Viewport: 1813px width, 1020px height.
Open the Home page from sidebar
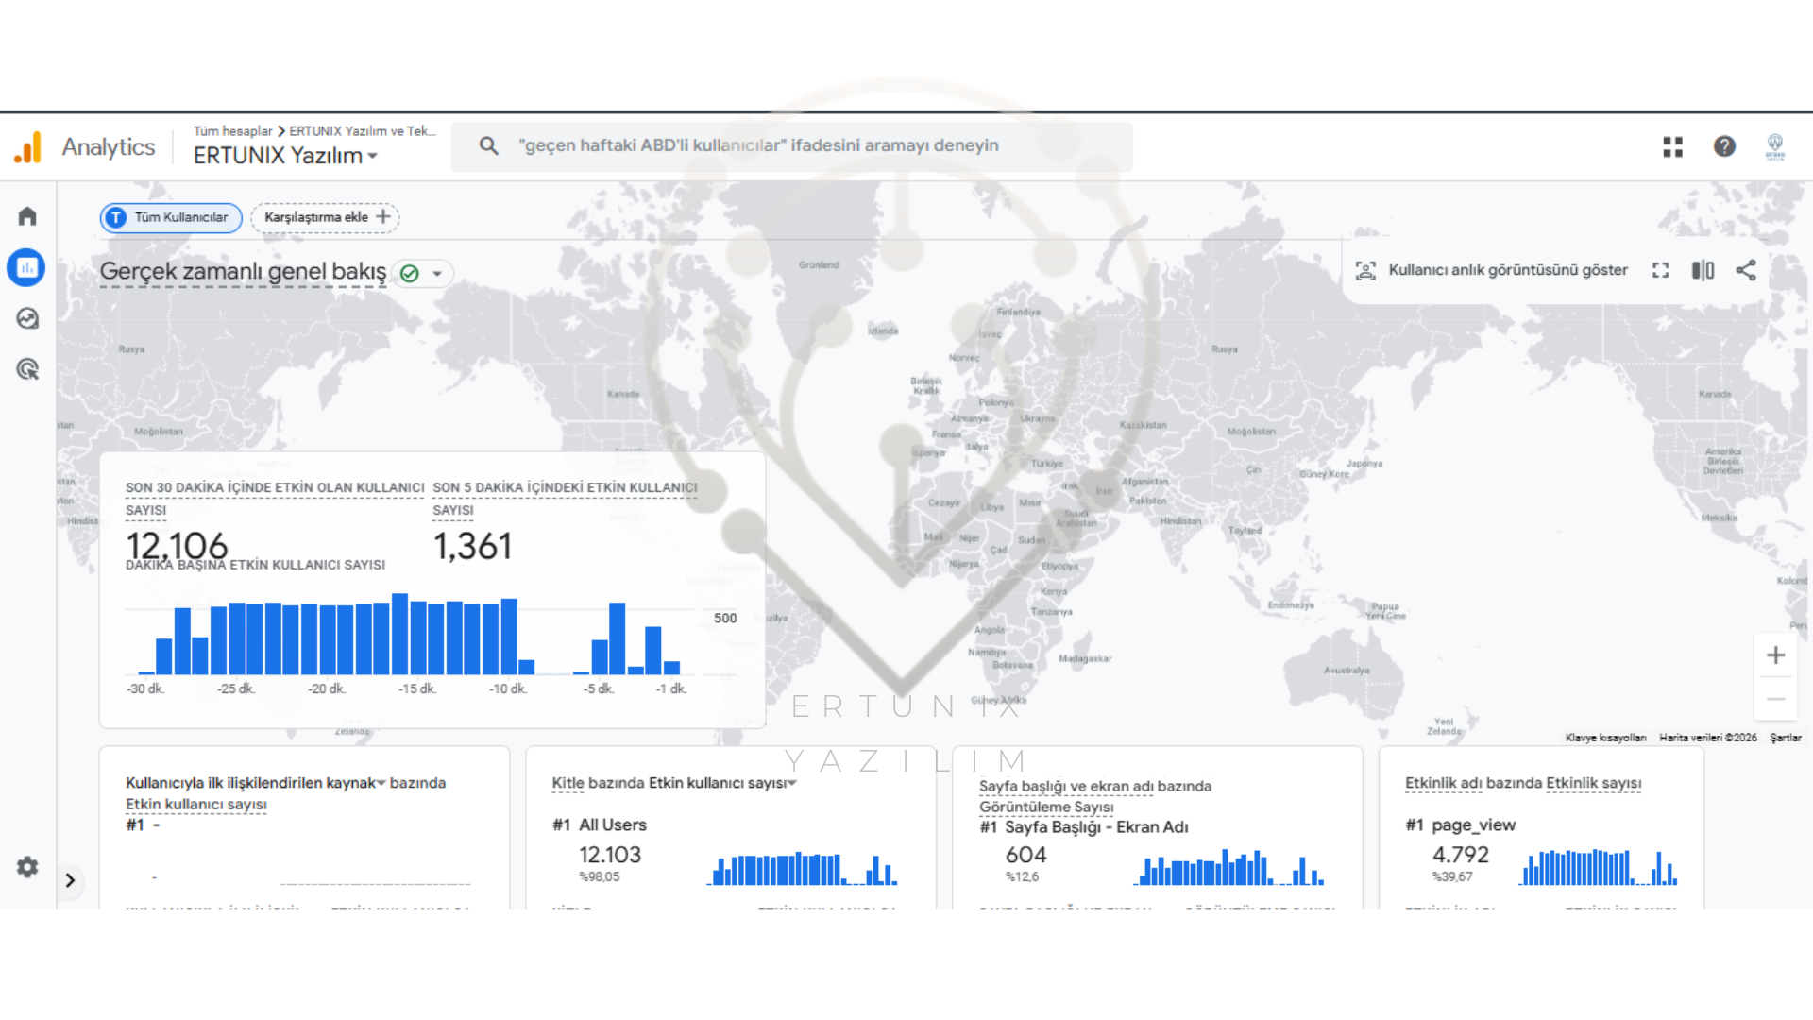click(27, 216)
